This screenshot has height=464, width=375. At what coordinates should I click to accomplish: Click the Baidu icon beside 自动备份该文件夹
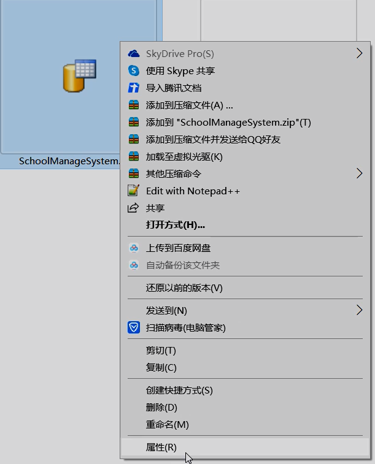click(x=134, y=265)
